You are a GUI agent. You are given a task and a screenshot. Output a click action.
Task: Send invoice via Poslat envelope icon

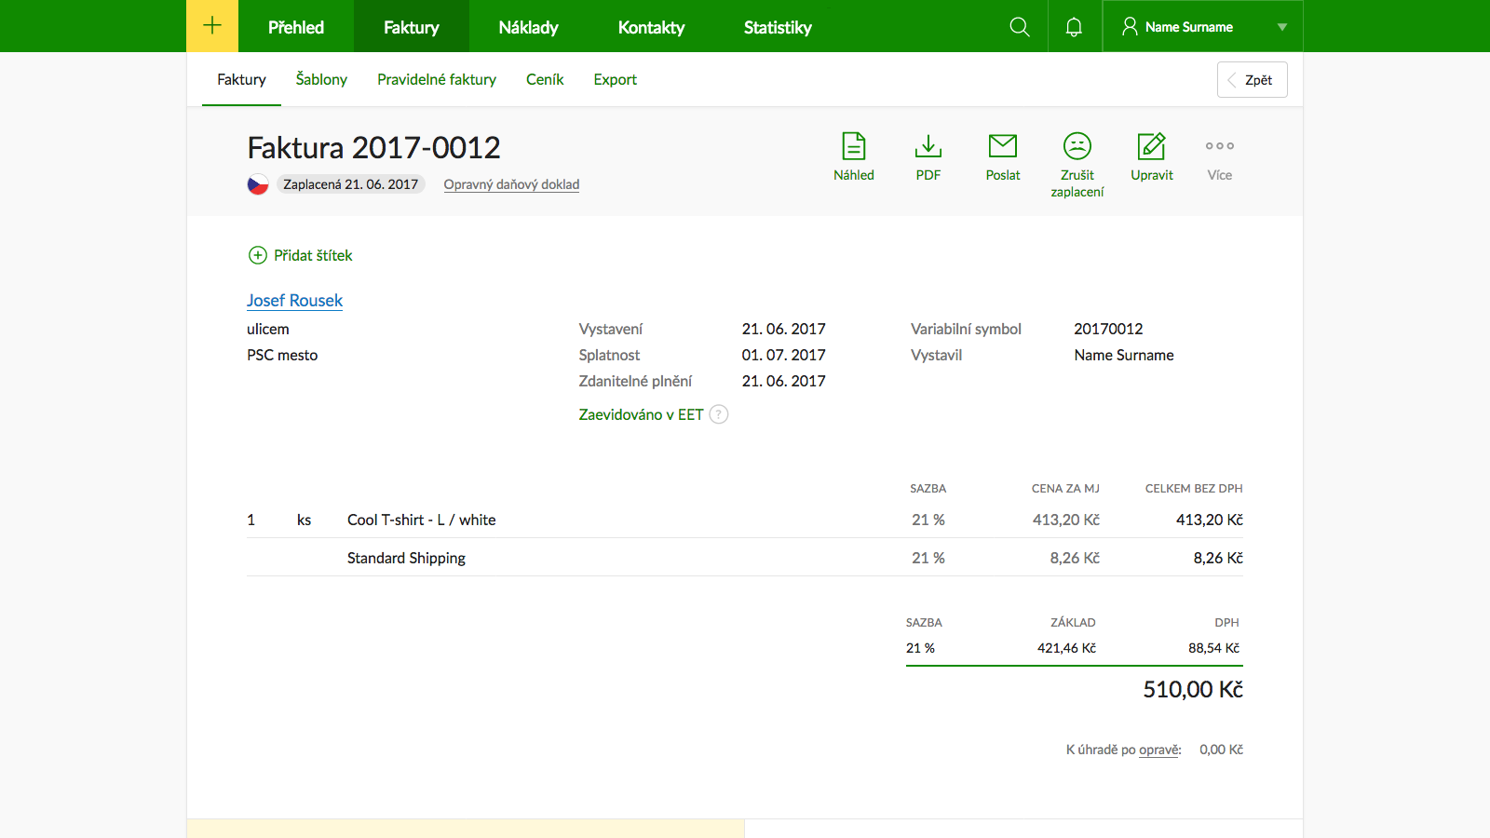(x=1003, y=146)
